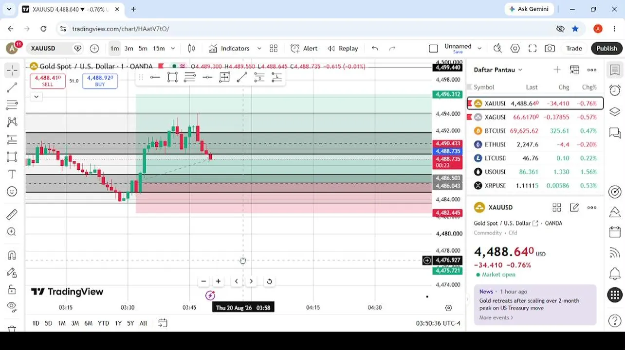Open the Trade panel

coord(574,48)
